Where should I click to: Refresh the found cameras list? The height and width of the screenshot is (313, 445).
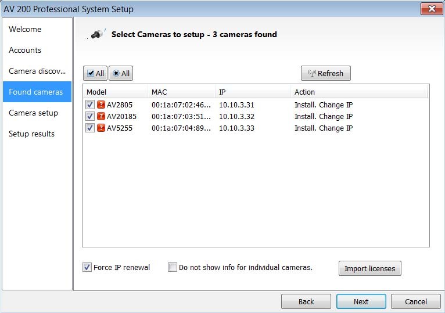tap(325, 73)
